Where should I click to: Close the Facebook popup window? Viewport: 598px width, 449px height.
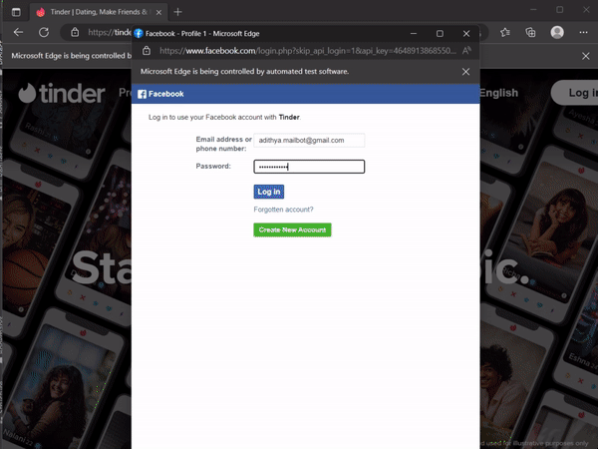(466, 34)
